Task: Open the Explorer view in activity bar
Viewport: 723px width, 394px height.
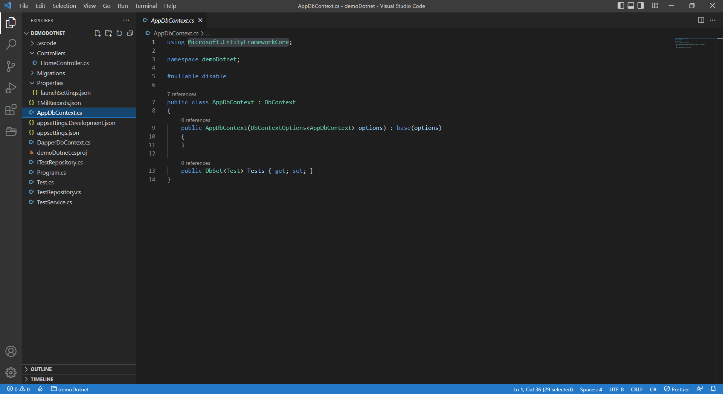Action: 11,23
